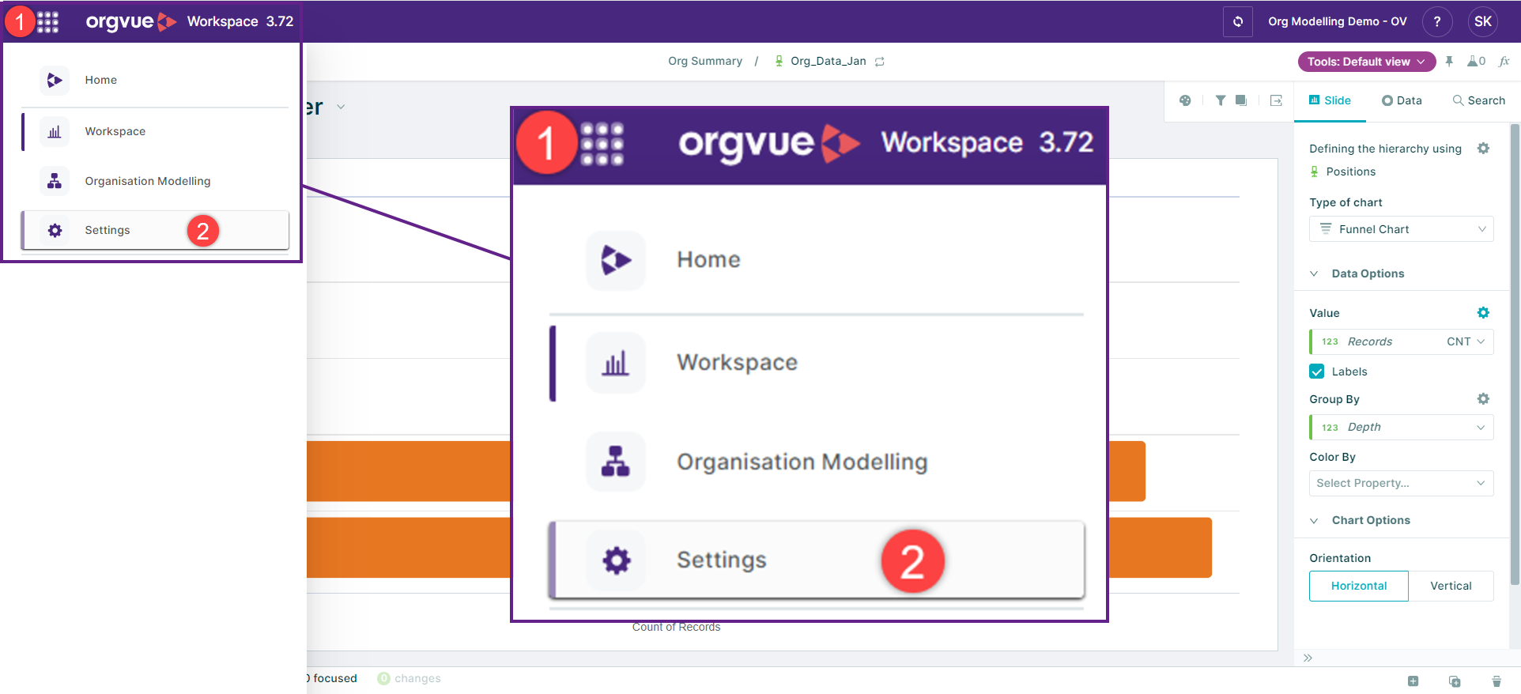This screenshot has width=1521, height=694.
Task: Click the Positions hierarchy item
Action: [1342, 172]
